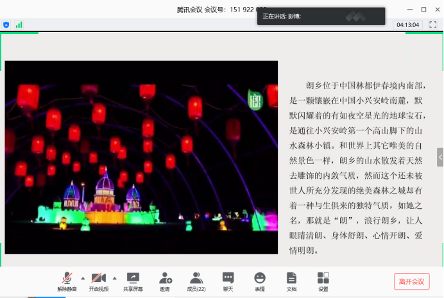Image resolution: width=444 pixels, height=298 pixels.
Task: Click the red Leave Meeting button
Action: pos(411,281)
